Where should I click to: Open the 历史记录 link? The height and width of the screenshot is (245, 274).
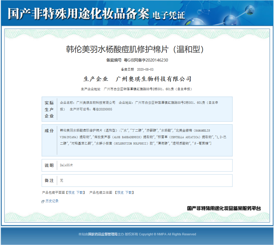52,201
